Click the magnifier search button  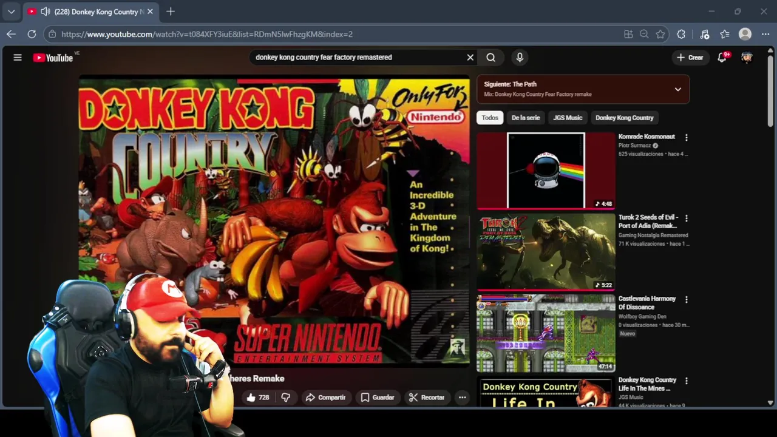(490, 57)
